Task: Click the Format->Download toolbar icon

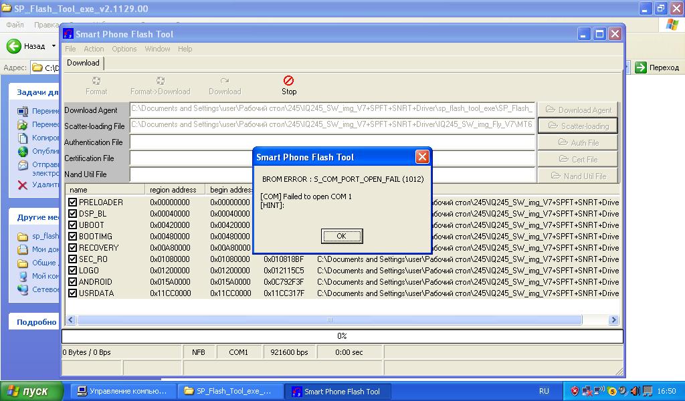Action: coord(160,81)
